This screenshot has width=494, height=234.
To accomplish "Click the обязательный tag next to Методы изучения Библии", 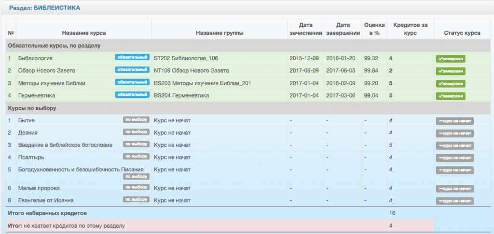I will [x=132, y=82].
